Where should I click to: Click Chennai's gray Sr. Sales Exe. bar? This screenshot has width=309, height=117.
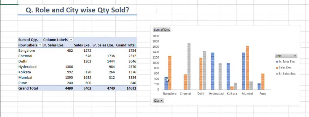pos(189,67)
